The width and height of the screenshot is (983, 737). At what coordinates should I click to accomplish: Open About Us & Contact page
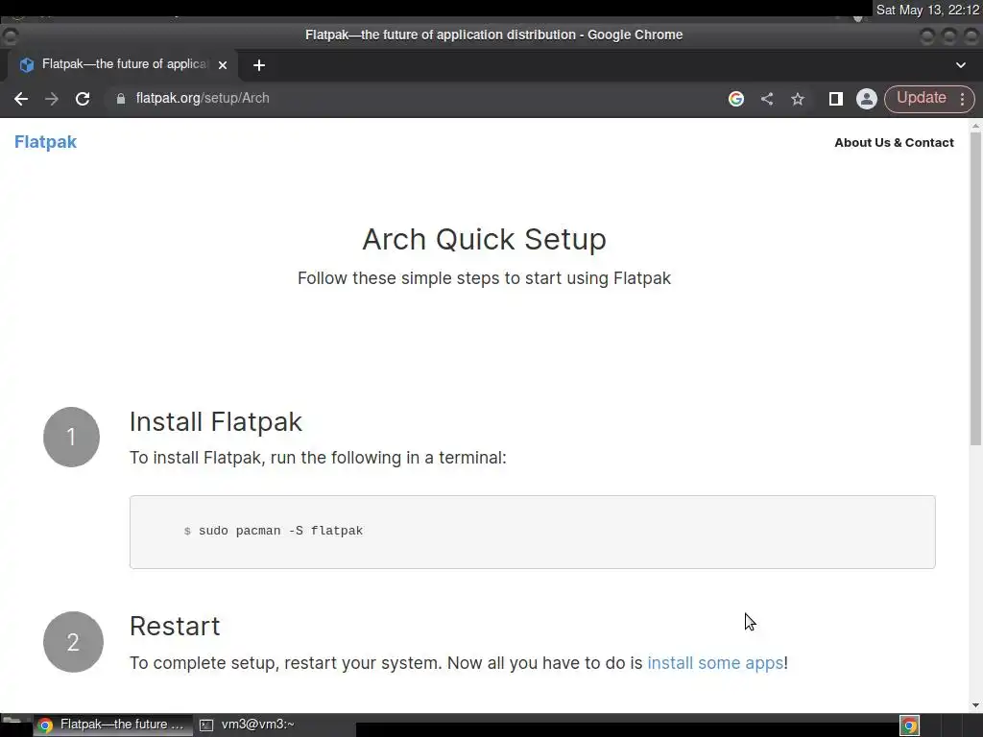pyautogui.click(x=894, y=143)
